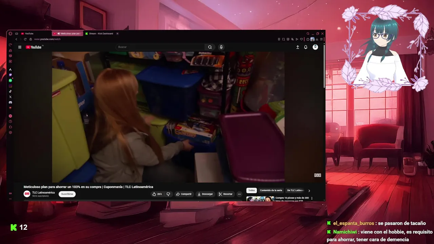Focus the Buscar search field
Viewport: 434px width, 244px height.
[160, 47]
